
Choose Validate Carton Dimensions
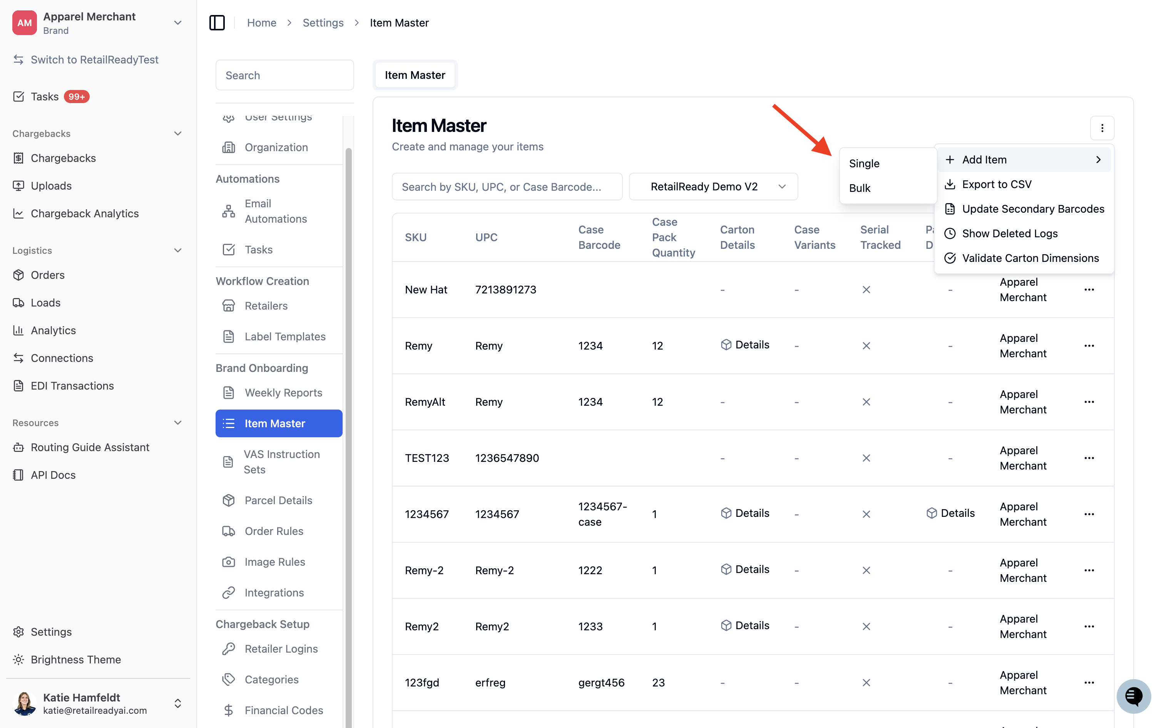[1024, 258]
